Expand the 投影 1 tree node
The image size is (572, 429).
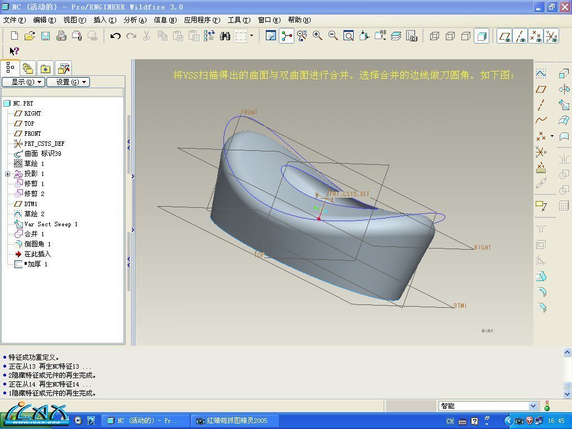(x=7, y=174)
